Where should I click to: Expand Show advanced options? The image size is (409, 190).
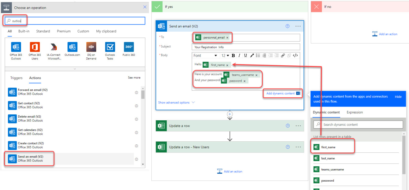point(176,103)
